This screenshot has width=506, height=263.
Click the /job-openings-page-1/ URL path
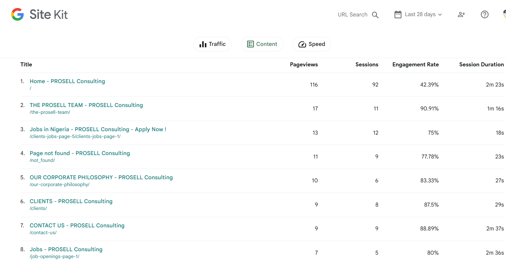(55, 256)
